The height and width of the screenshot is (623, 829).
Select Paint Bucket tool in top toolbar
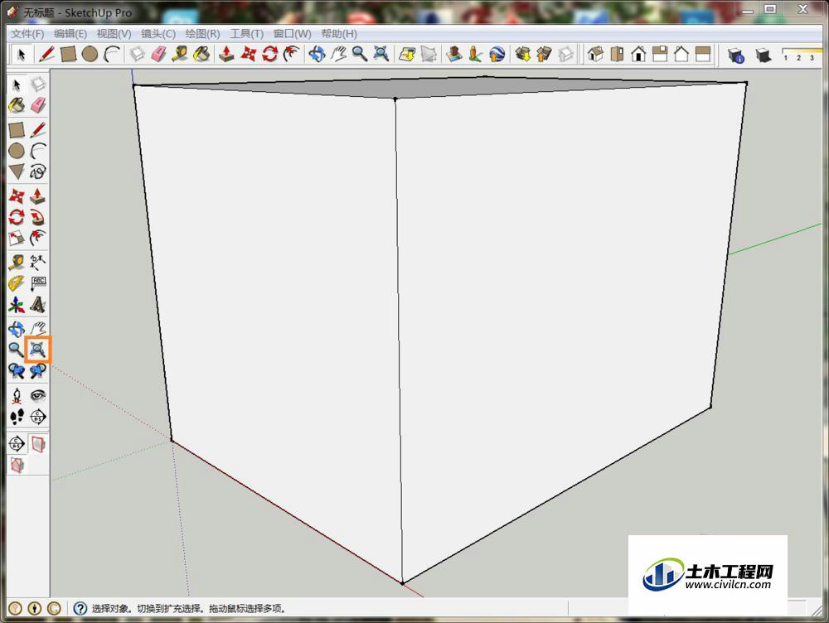pos(201,54)
